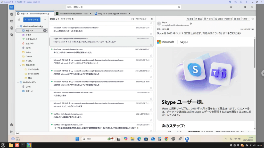Click the メッセージ作成 compose button
This screenshot has height=148, width=264.
[x=32, y=20]
